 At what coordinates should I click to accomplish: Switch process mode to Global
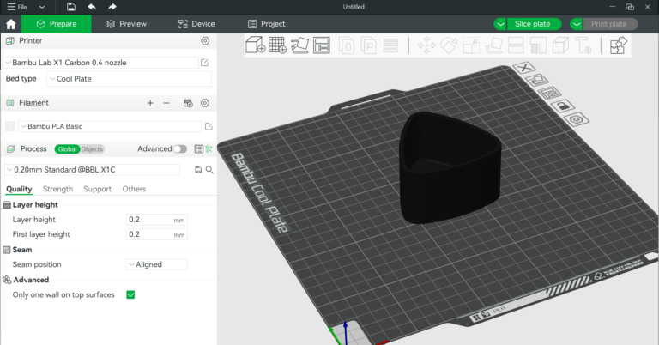[67, 149]
